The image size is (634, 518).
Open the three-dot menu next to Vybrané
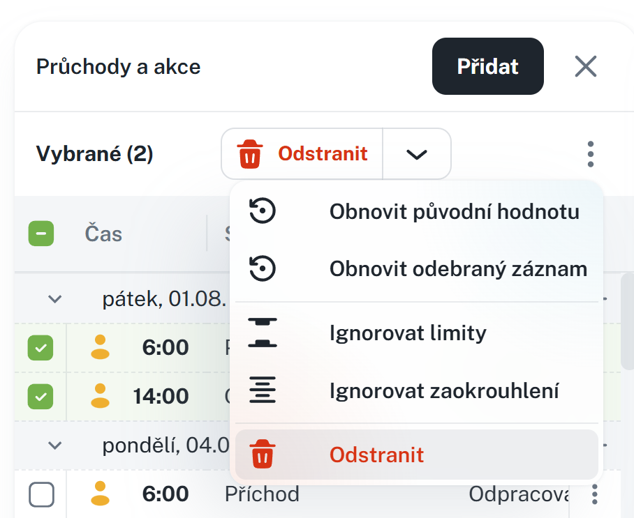coord(591,154)
